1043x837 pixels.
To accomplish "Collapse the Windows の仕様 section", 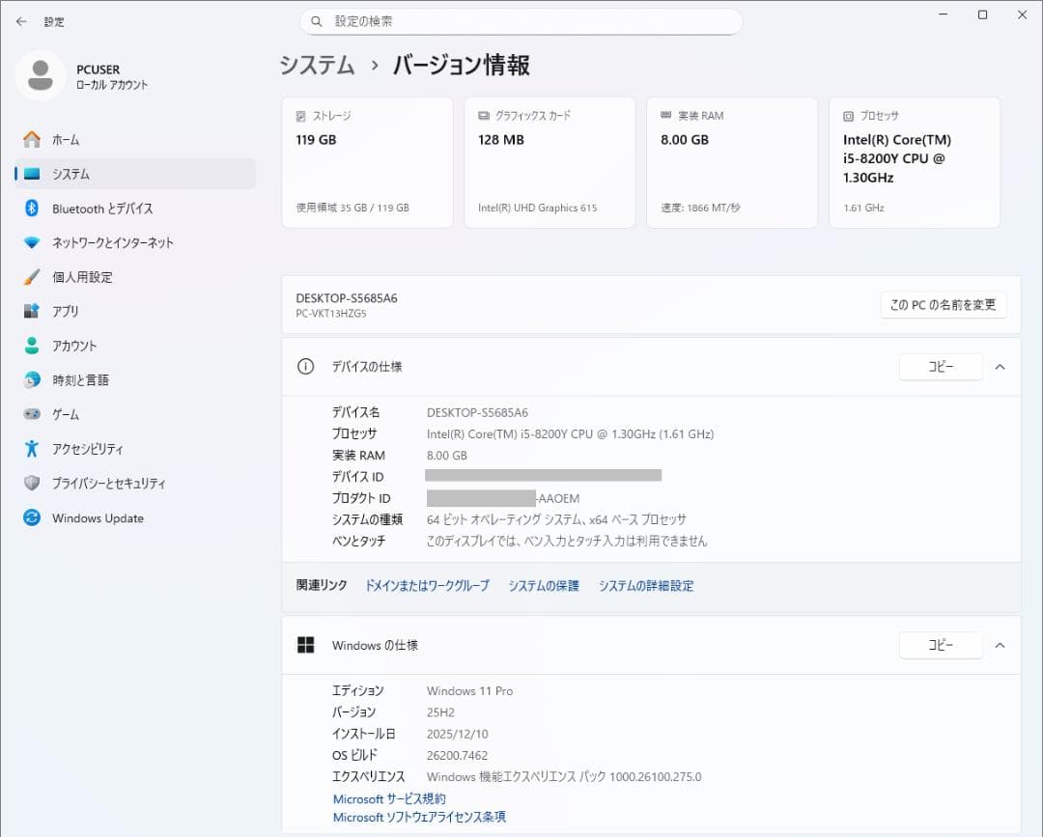I will 1000,645.
